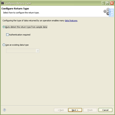The image size is (115, 115).
Task: Click the grayed-out Finish button
Action: pos(90,110)
